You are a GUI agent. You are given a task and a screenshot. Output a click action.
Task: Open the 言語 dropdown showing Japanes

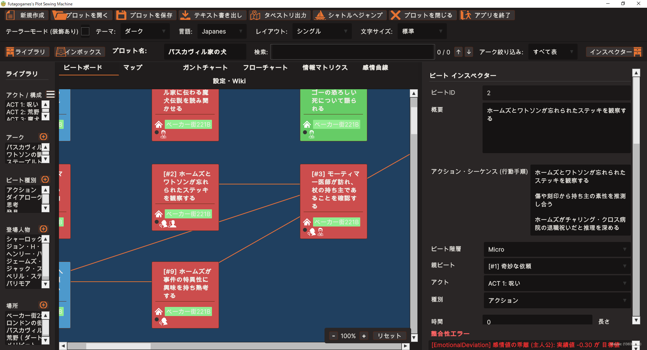[x=222, y=31]
